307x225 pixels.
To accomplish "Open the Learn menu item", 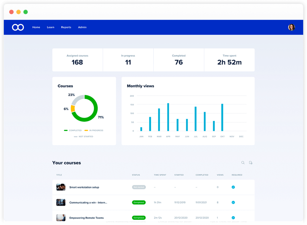I will pyautogui.click(x=50, y=27).
